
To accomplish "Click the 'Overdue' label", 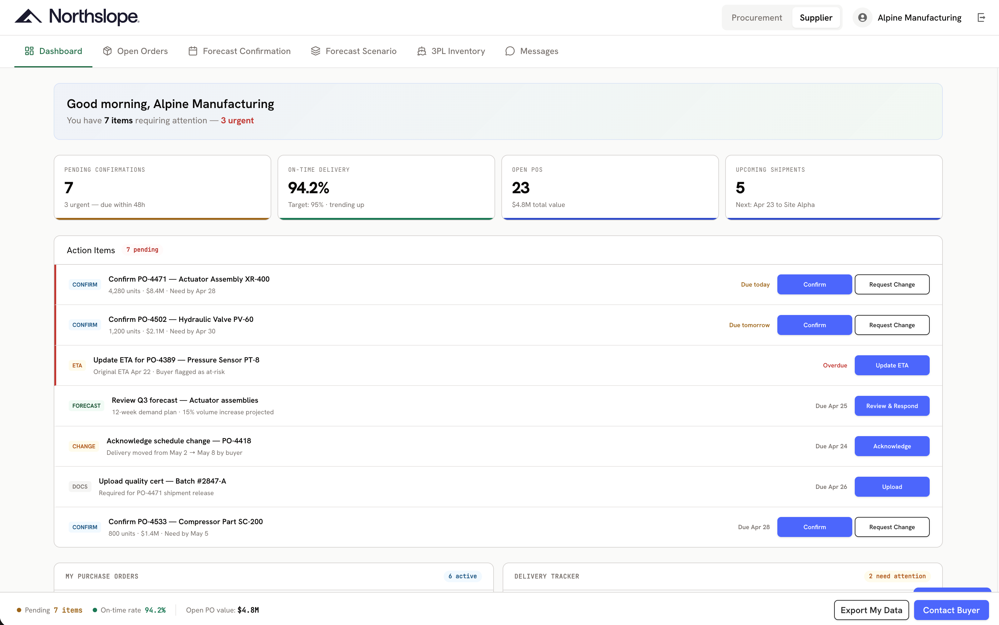I will (835, 365).
